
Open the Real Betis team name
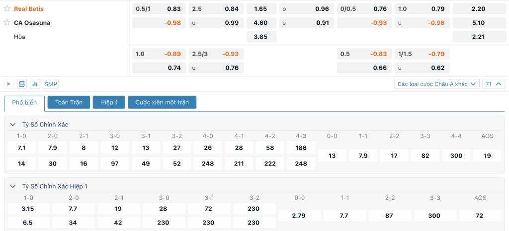pyautogui.click(x=28, y=9)
